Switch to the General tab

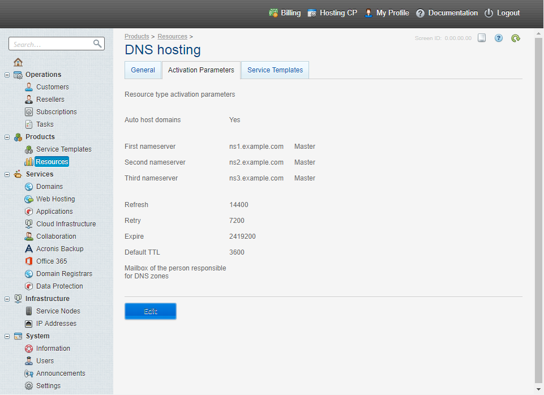[143, 70]
